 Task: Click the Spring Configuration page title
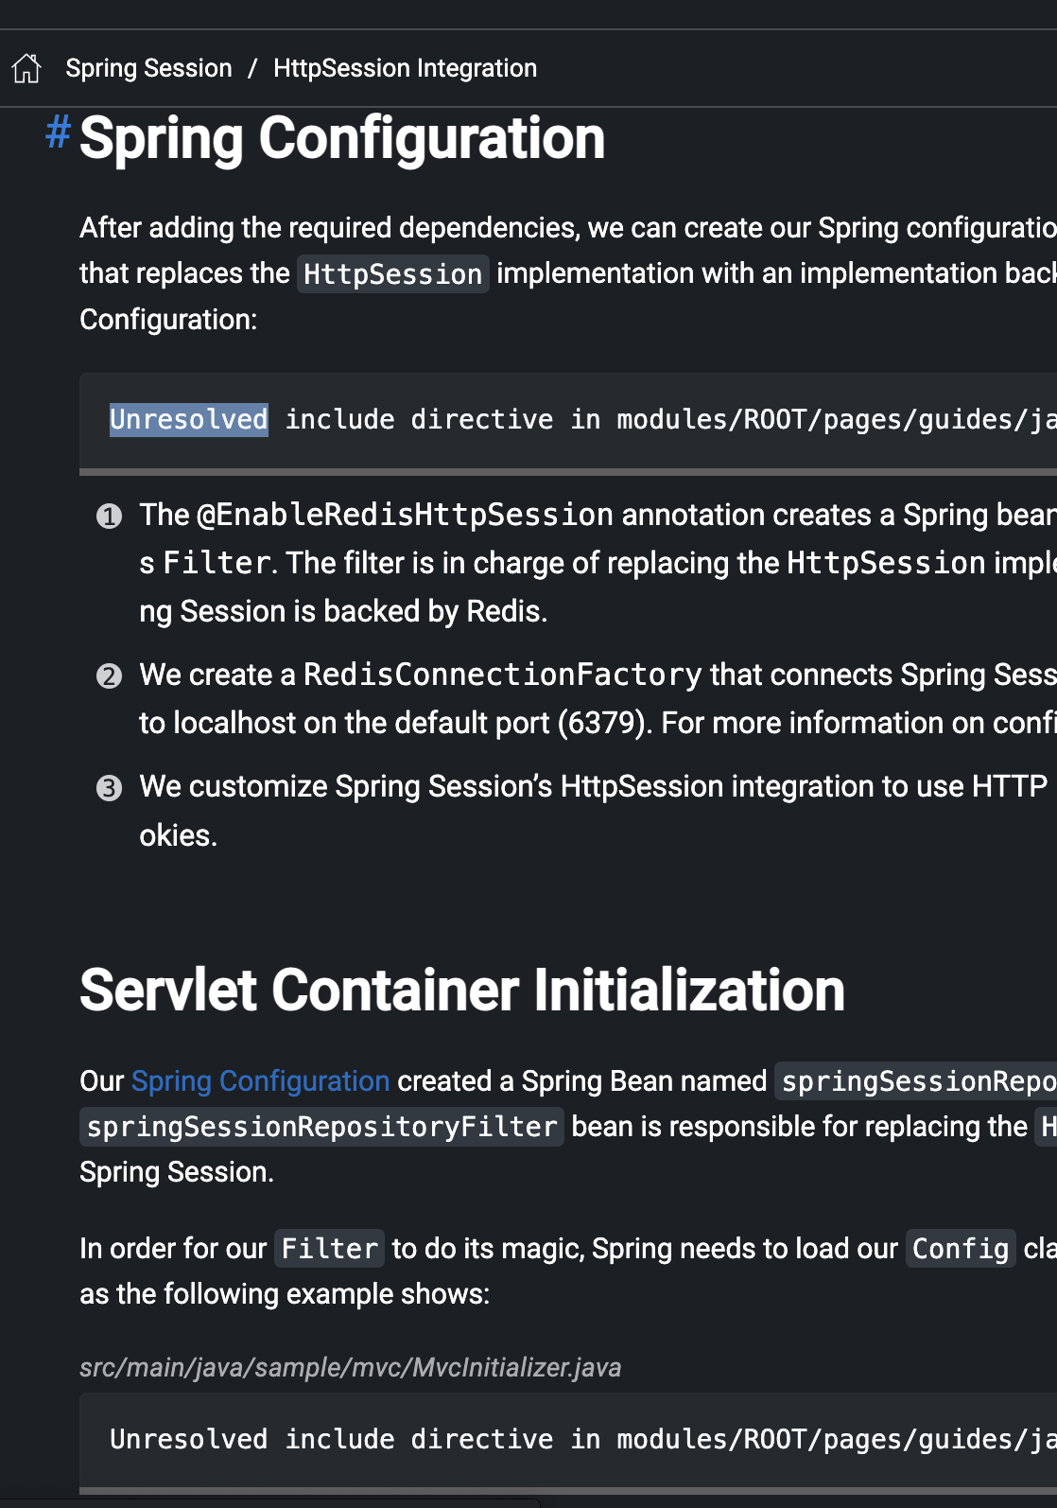(341, 138)
